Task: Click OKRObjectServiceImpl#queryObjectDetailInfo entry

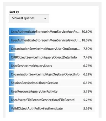Action: pos(52,57)
